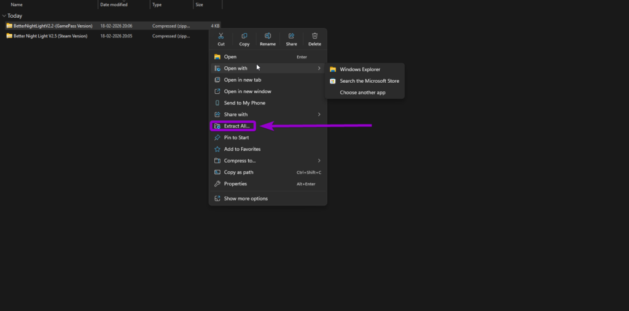Expand the Compress to submenu
Viewport: 629px width, 311px height.
(x=319, y=161)
